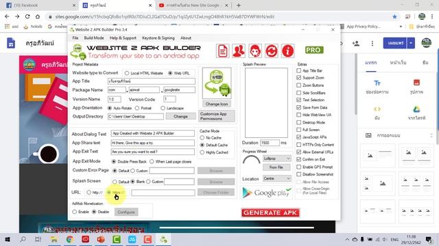
Task: Click the From File button
Action: click(x=276, y=167)
